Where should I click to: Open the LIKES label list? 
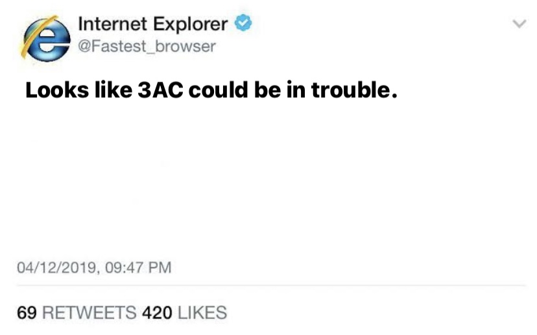[x=202, y=313]
